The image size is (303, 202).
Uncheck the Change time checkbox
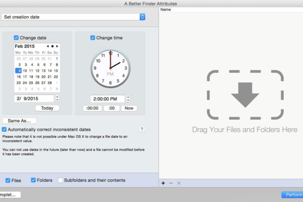[x=93, y=37]
